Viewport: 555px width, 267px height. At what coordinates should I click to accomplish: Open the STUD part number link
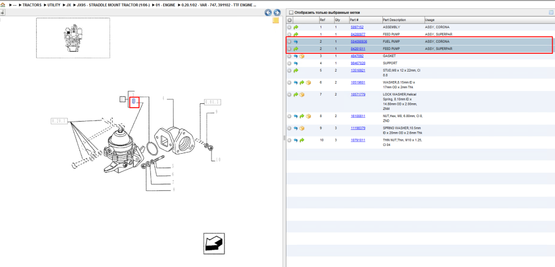pyautogui.click(x=357, y=70)
